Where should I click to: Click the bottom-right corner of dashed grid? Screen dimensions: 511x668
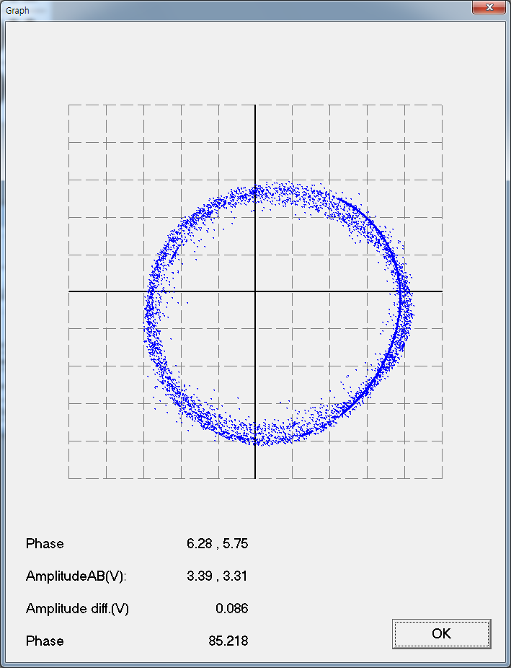(441, 478)
